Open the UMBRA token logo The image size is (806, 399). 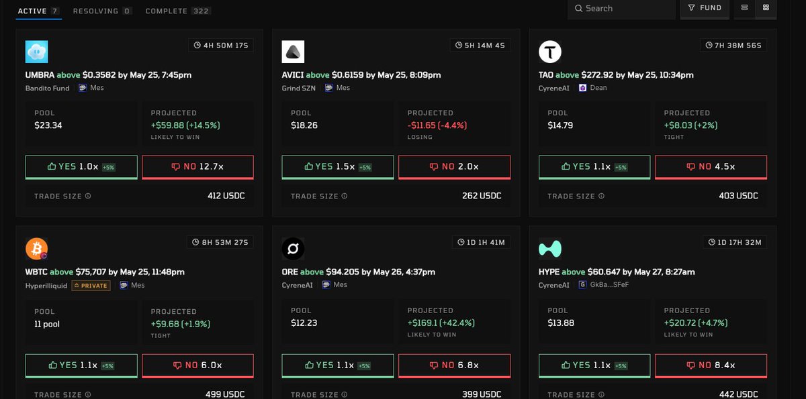point(36,52)
